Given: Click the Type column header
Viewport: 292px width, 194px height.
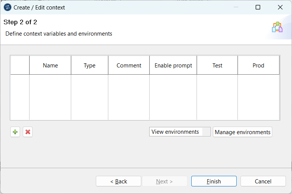Looking at the screenshot, I should click(x=89, y=65).
